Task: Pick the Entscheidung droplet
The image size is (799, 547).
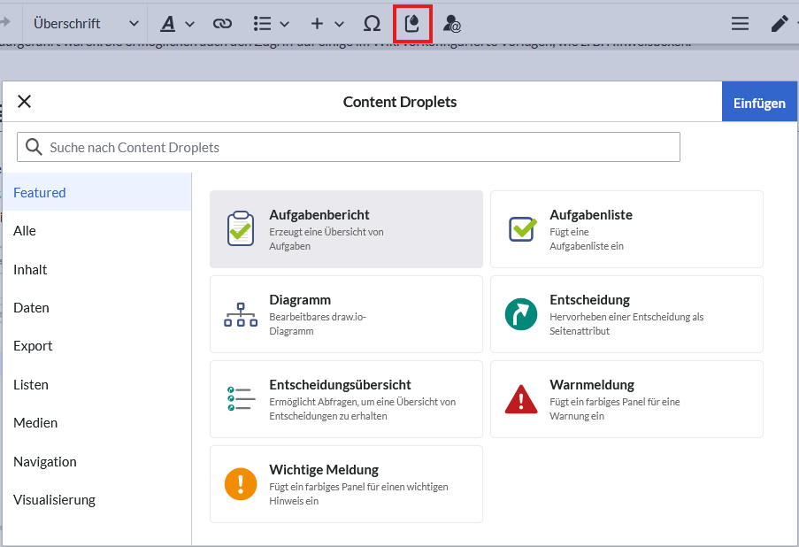Action: [x=626, y=313]
